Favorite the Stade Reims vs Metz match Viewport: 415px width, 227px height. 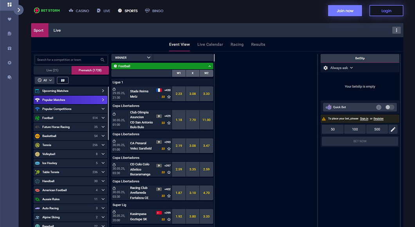[169, 97]
